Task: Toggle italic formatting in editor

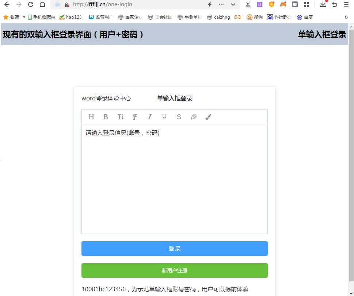Action: [149, 117]
